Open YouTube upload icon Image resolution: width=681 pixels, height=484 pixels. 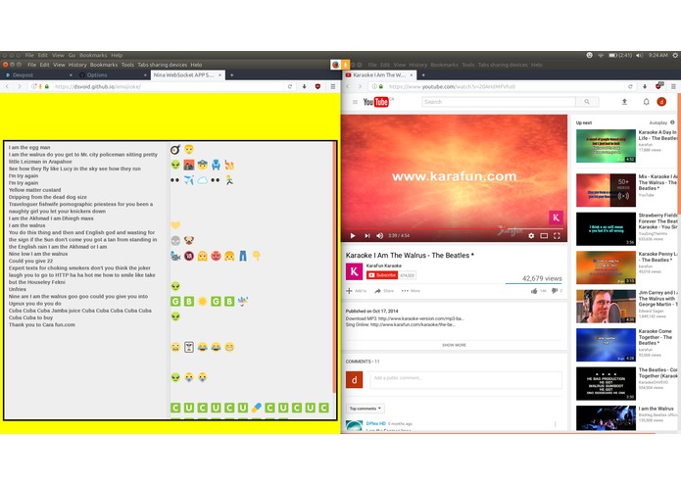coord(624,102)
